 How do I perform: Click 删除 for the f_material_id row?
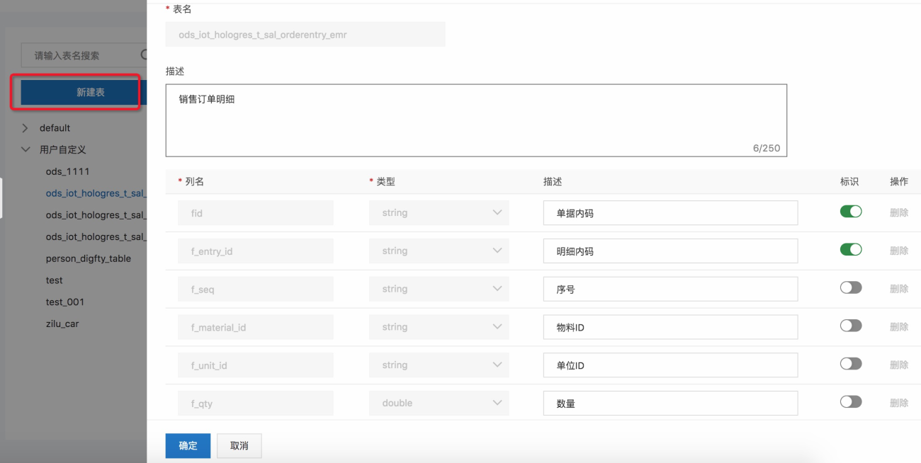[899, 327]
